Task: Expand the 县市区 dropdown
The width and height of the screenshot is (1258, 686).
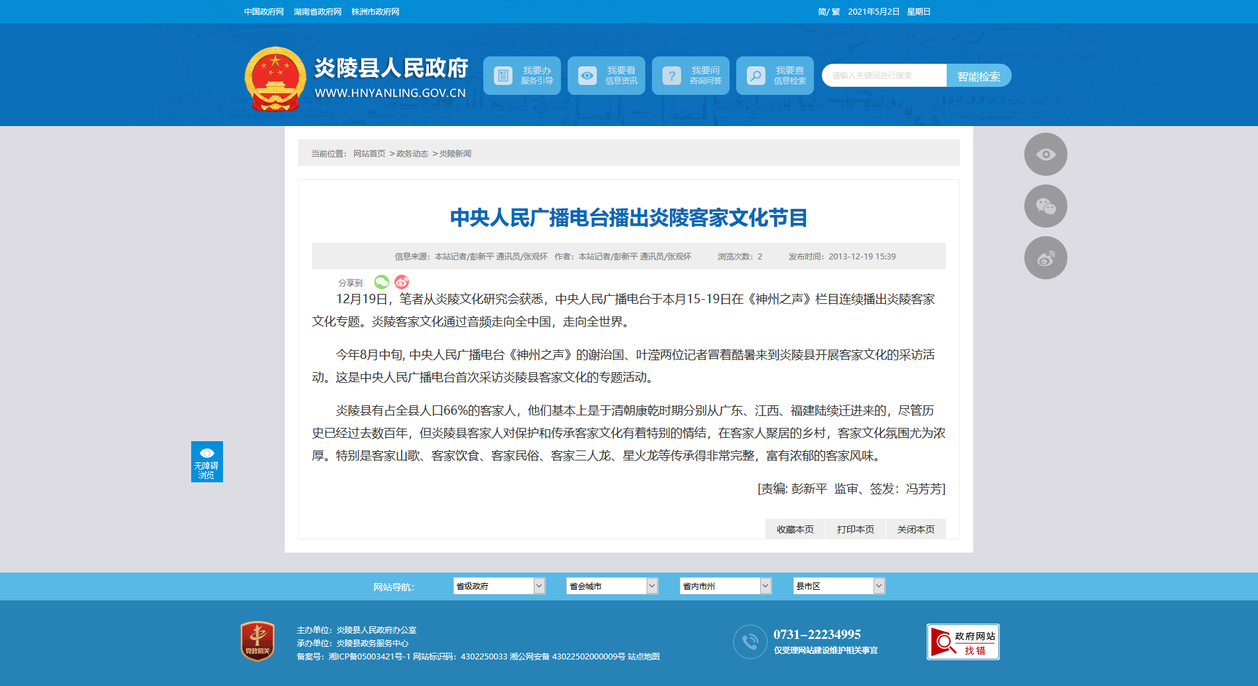Action: 838,586
